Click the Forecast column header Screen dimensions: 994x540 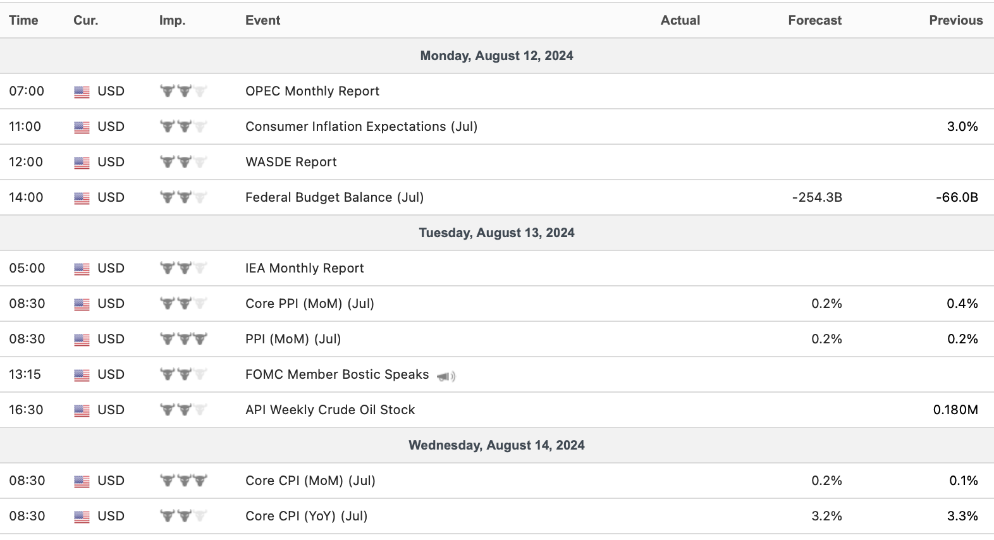(x=814, y=20)
